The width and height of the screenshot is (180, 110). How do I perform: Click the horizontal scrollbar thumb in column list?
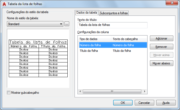pos(112,92)
